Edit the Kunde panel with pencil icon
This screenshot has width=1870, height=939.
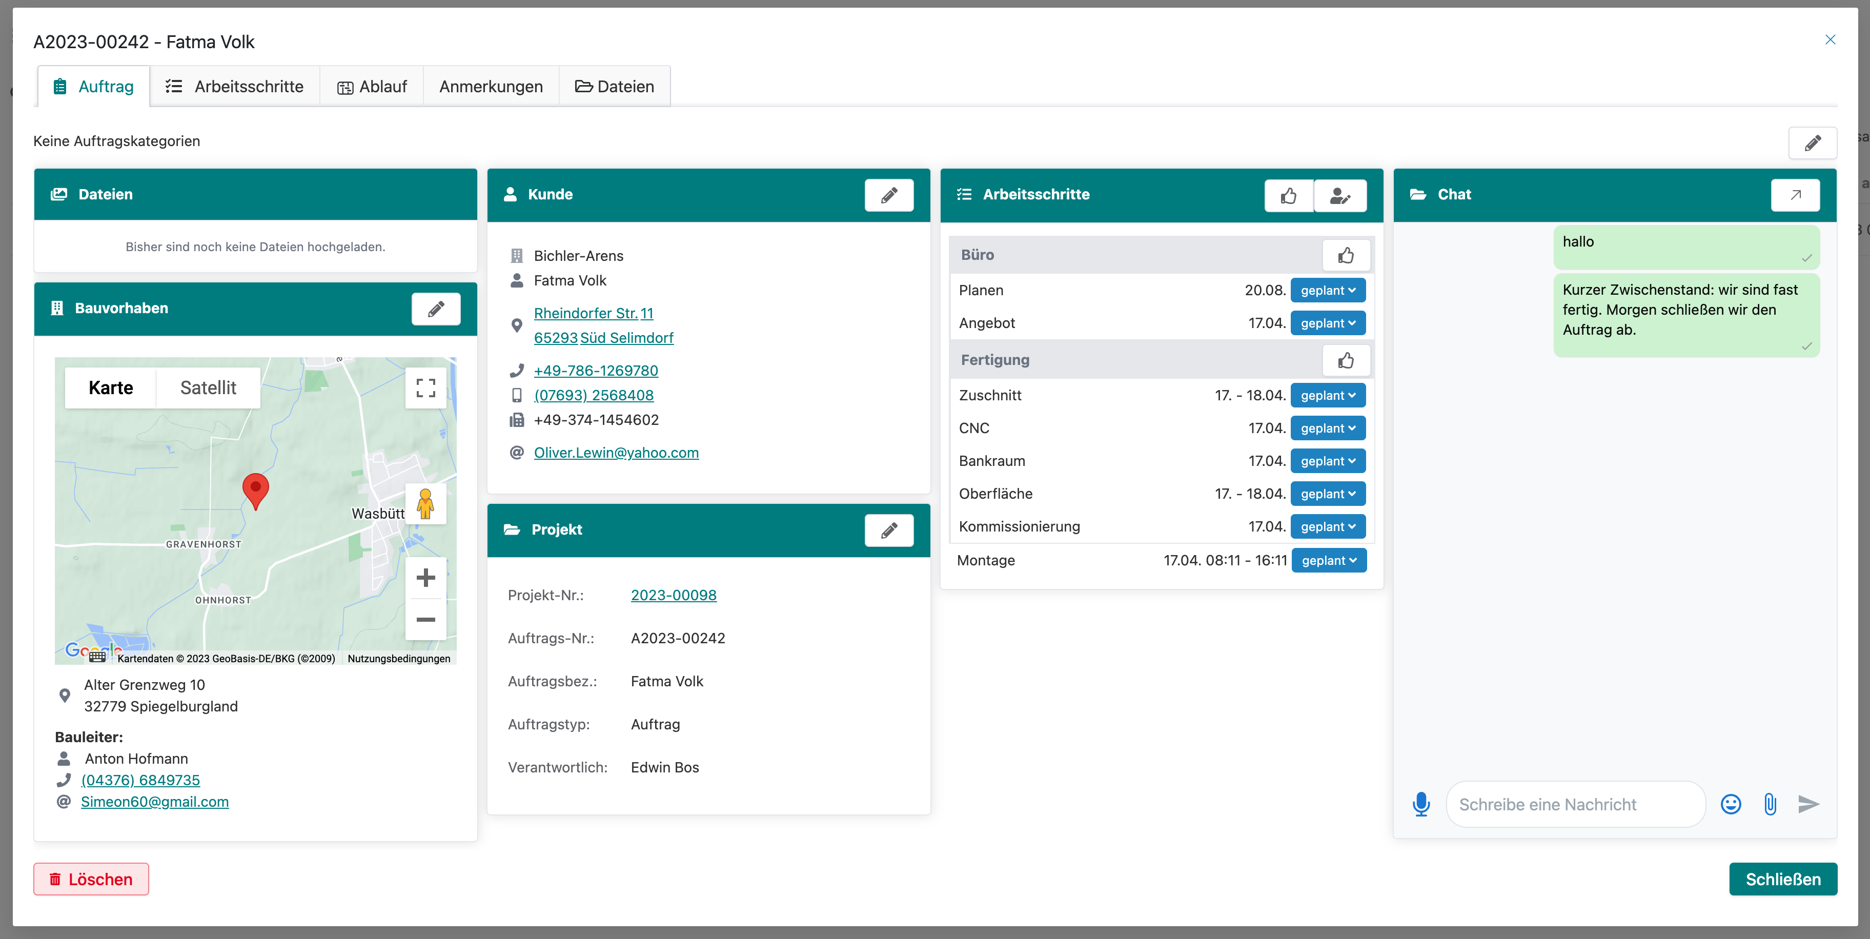click(x=888, y=194)
